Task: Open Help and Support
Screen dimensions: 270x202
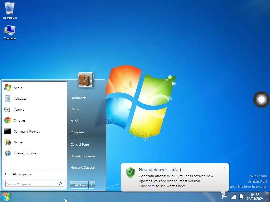Action: (x=83, y=168)
